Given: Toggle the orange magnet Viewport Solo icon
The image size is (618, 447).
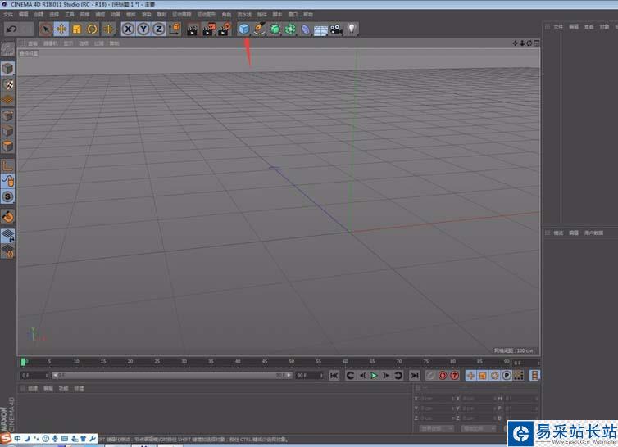Looking at the screenshot, I should point(7,216).
